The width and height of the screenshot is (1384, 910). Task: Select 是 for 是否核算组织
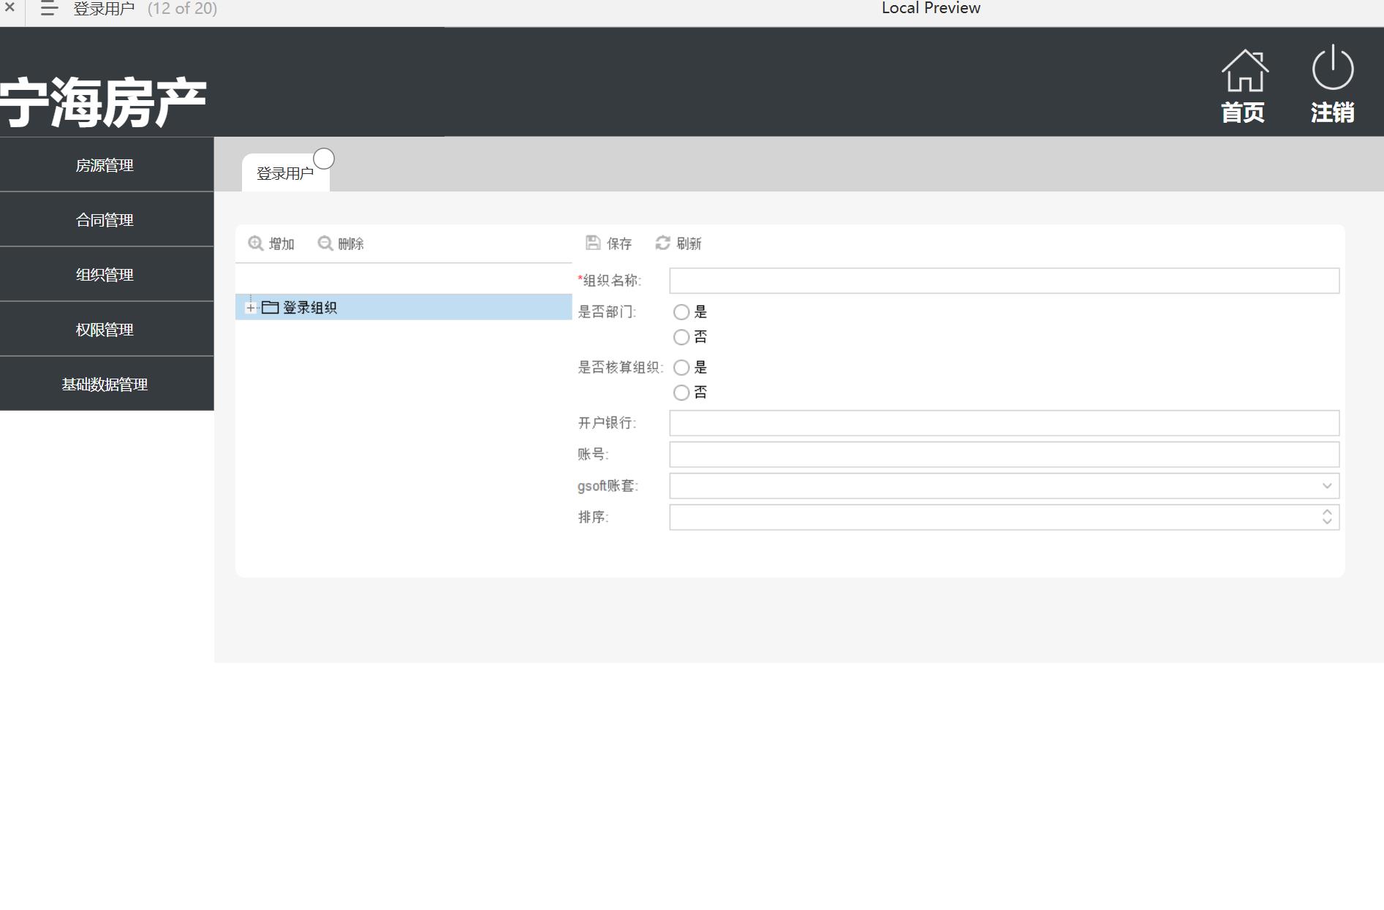point(681,368)
